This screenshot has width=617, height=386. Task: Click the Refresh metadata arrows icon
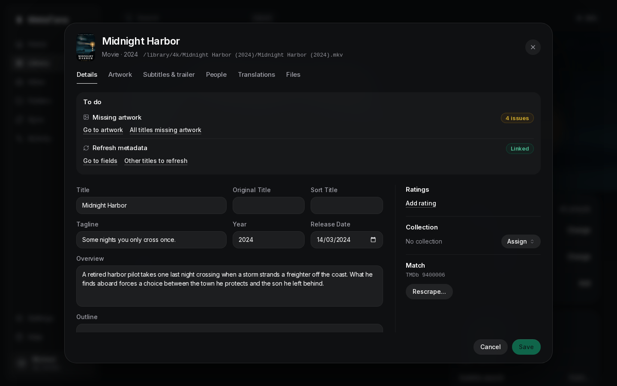86,148
